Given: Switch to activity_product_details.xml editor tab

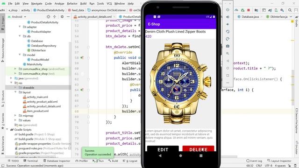Looking at the screenshot, I should (95, 17).
